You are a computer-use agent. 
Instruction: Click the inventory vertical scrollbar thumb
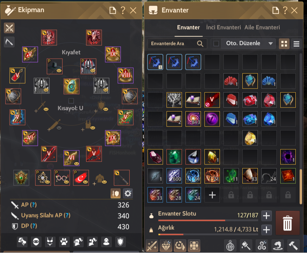point(301,186)
